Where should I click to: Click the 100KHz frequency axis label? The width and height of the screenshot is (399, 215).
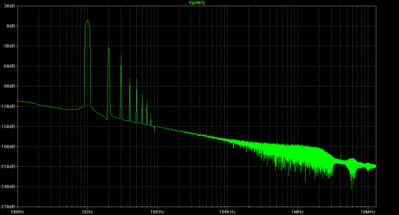[x=227, y=211]
